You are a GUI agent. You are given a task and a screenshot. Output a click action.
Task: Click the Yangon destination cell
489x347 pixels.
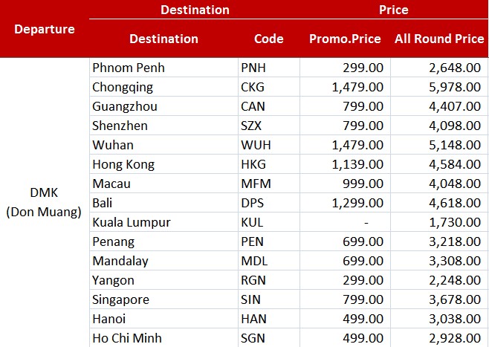pos(163,280)
